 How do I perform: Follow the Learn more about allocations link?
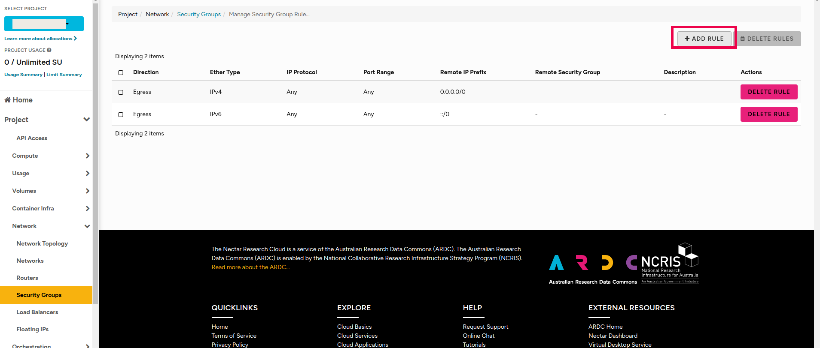click(x=40, y=39)
